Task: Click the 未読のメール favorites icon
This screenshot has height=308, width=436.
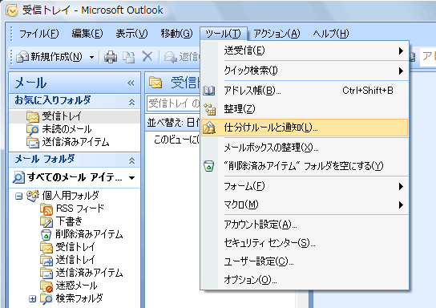Action: [33, 129]
